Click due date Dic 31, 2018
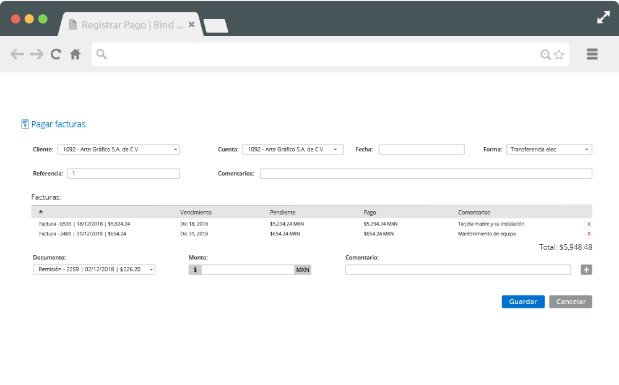 pos(194,234)
